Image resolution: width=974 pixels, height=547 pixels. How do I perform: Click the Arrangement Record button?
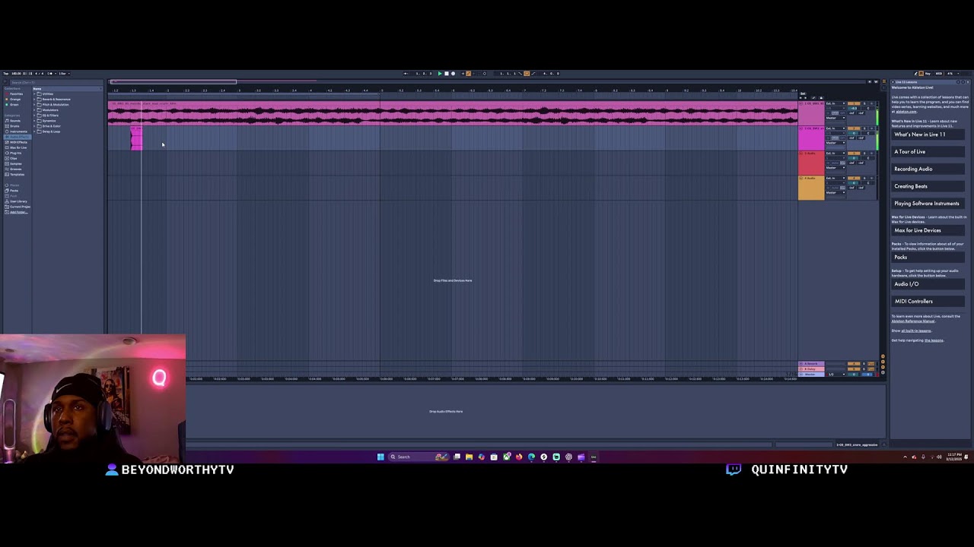[454, 74]
